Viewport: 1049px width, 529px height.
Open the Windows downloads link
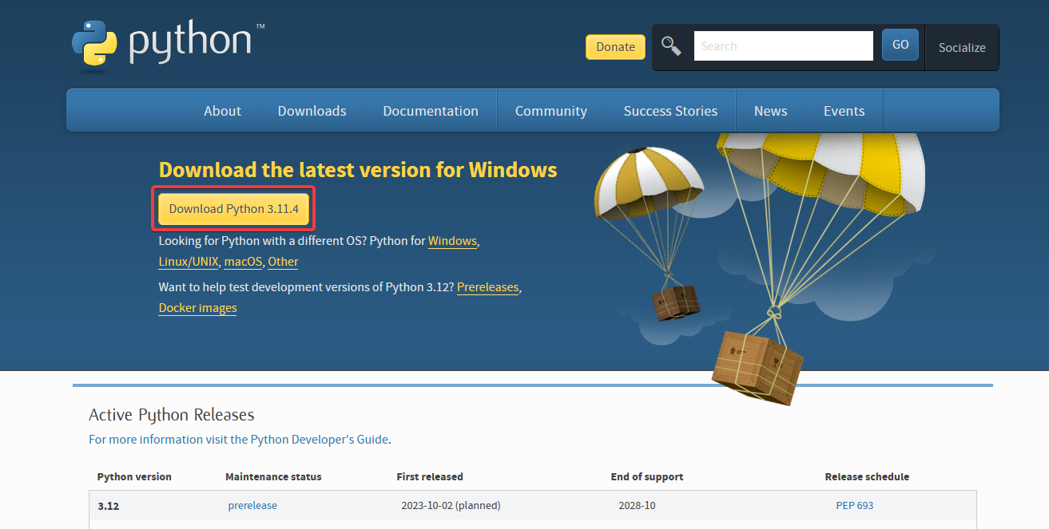[452, 240]
